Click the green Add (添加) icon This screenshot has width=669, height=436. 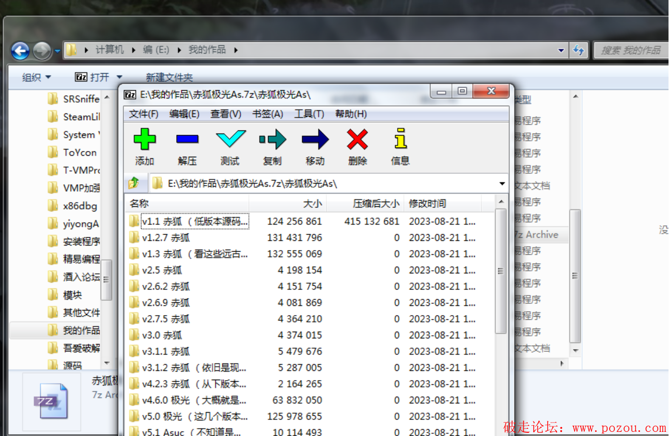pyautogui.click(x=145, y=139)
